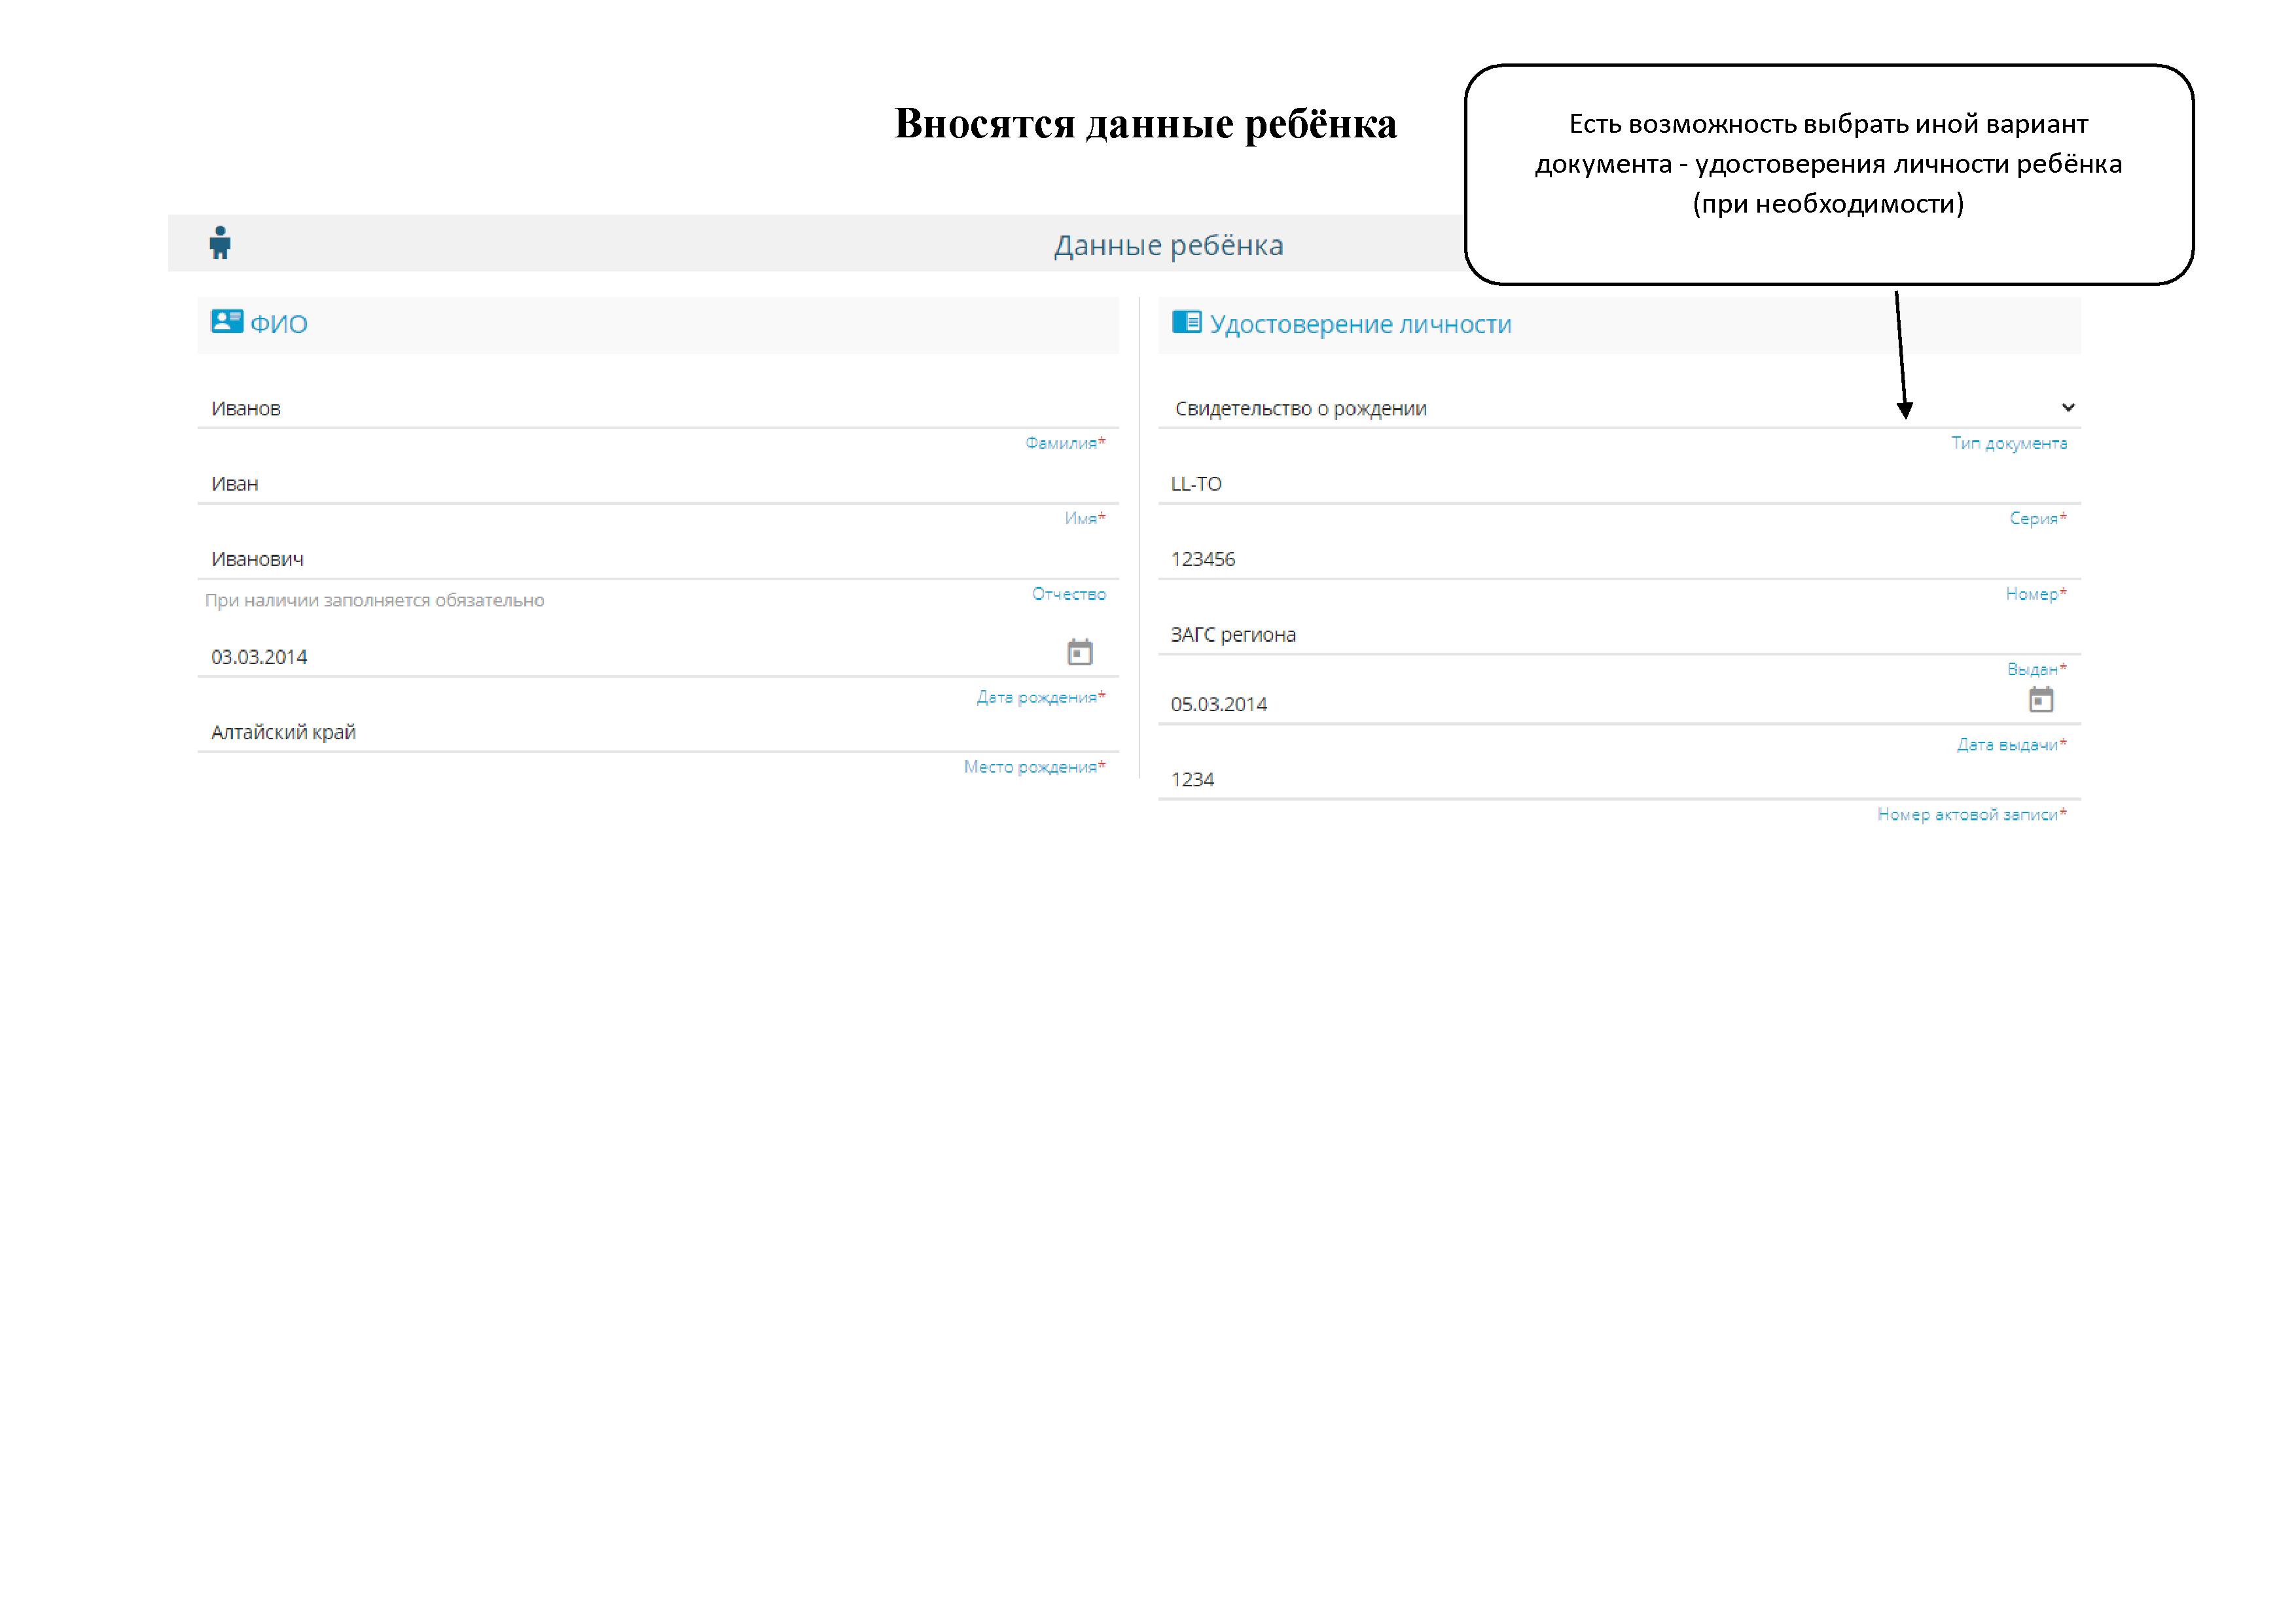Click the Серия label

[x=2038, y=517]
